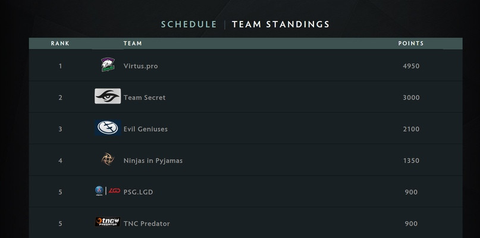Click the PSG crest logo
The image size is (480, 238).
pos(99,190)
